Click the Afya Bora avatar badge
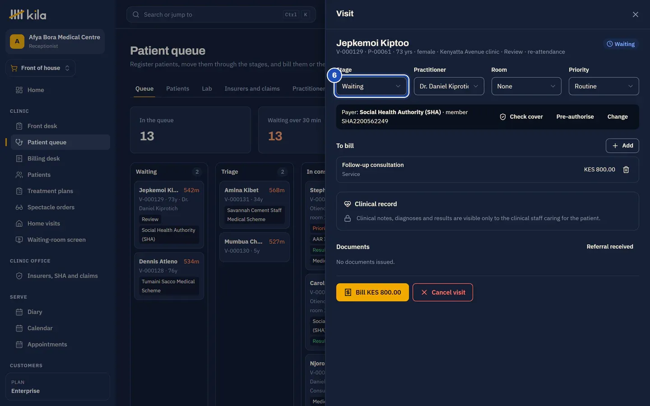This screenshot has width=650, height=406. 17,42
